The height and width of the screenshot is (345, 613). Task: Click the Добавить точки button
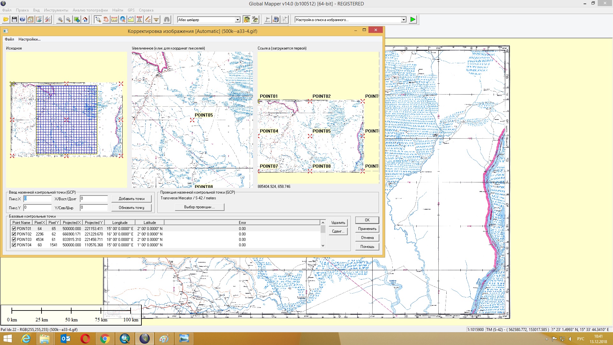pos(132,199)
